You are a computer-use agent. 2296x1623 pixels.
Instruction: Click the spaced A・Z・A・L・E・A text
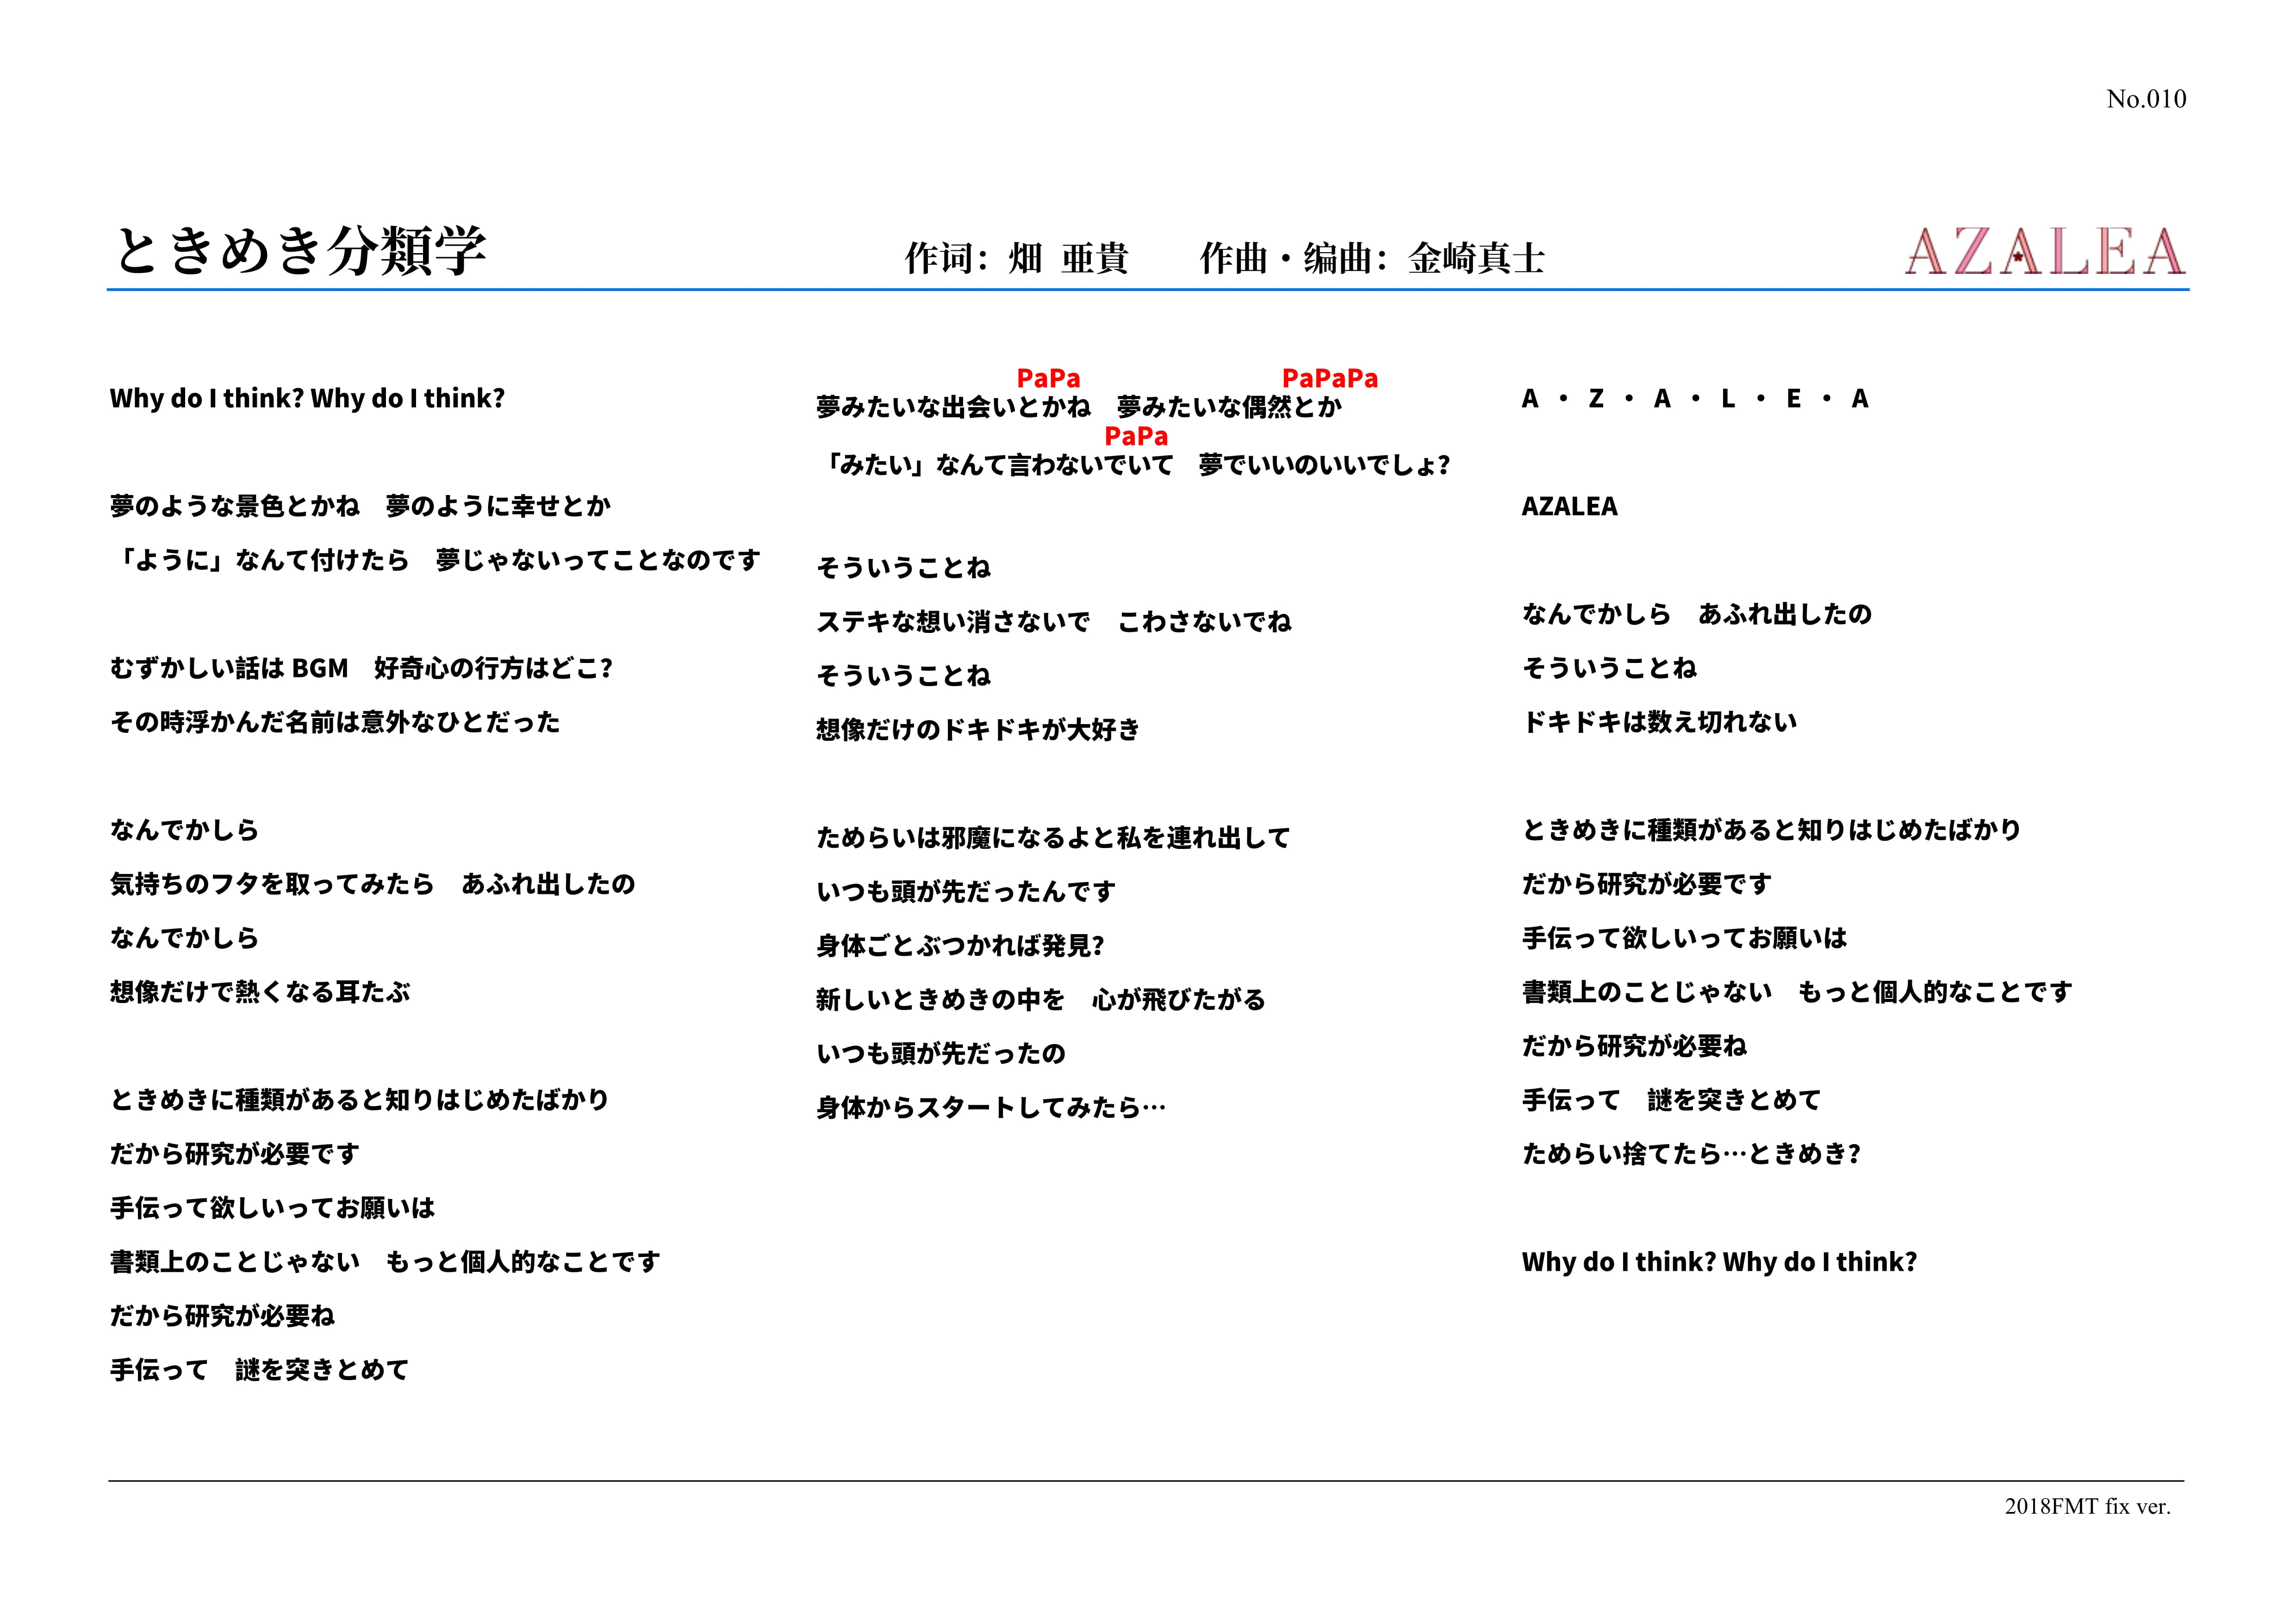click(x=1694, y=399)
